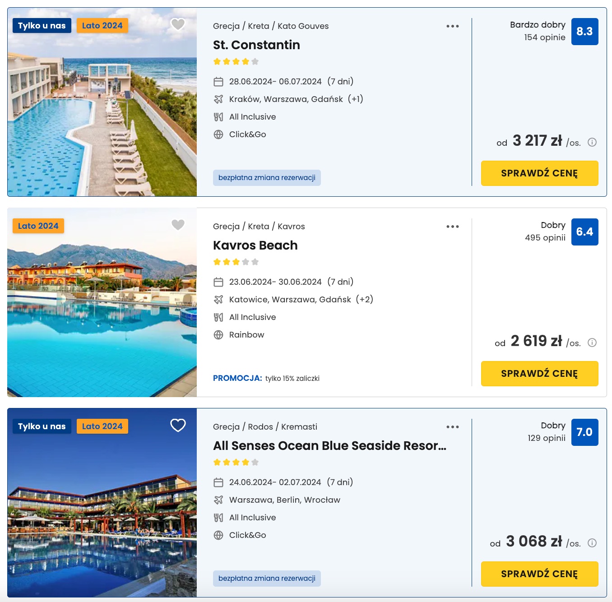Click the 6.4 rating badge
This screenshot has width=612, height=602.
tap(584, 232)
